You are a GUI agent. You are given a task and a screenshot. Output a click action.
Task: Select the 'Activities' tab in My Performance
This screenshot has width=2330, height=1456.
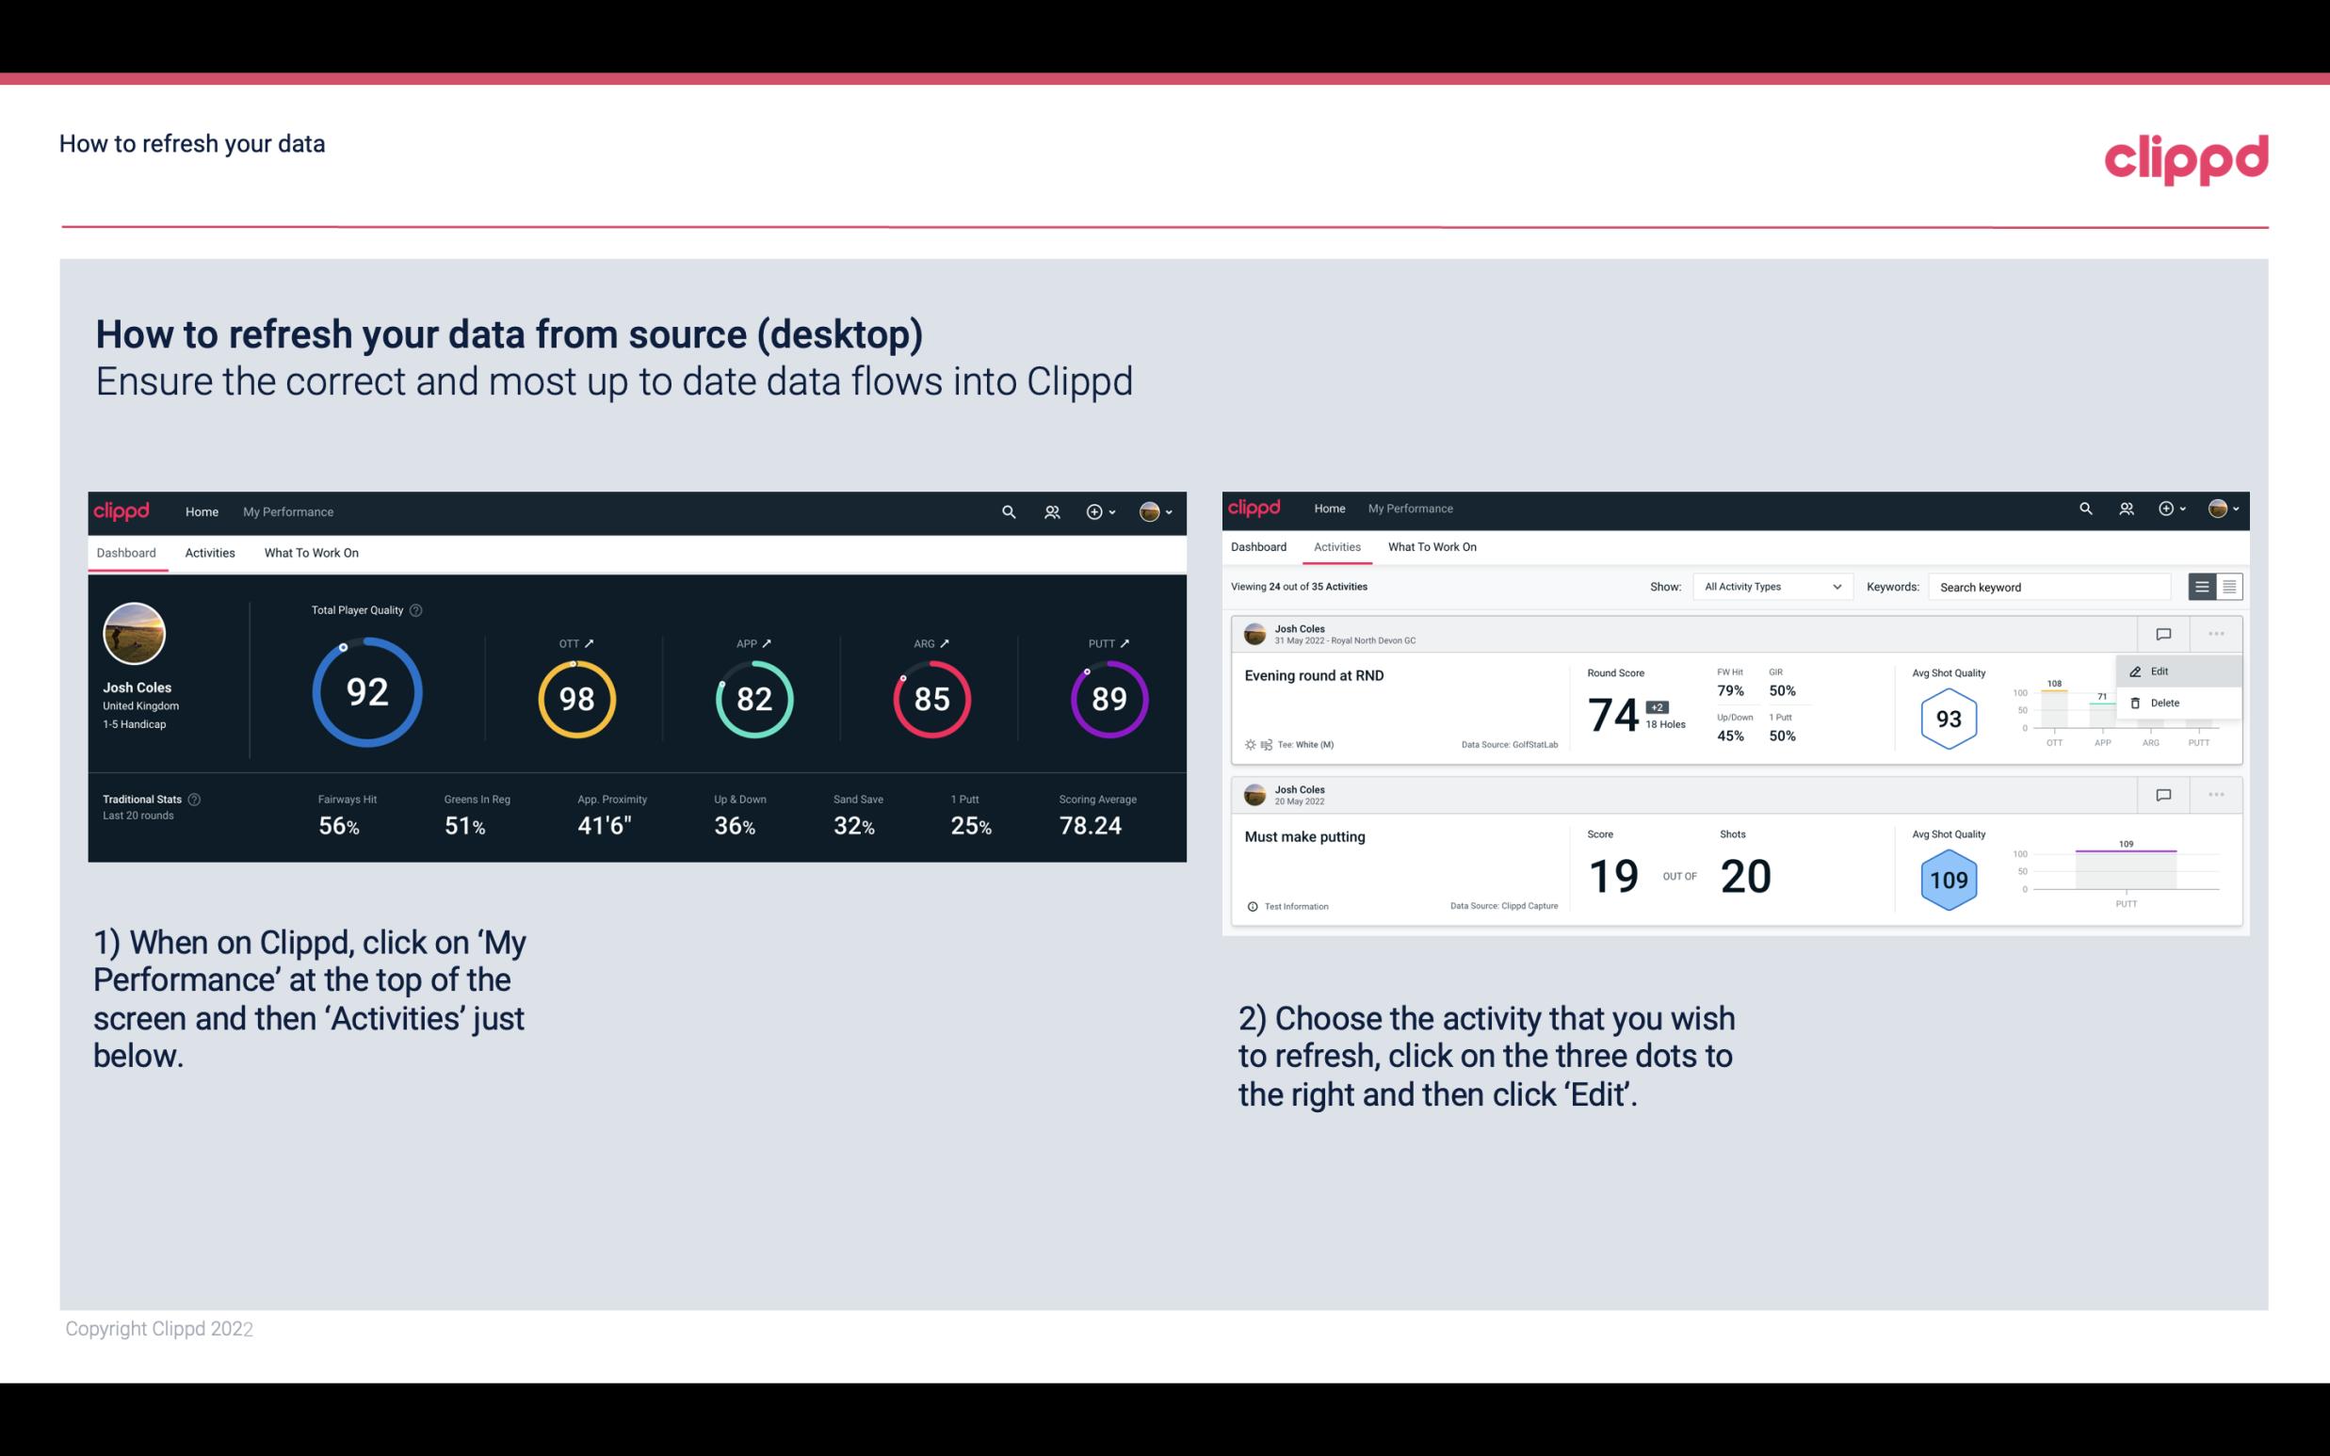pyautogui.click(x=208, y=550)
